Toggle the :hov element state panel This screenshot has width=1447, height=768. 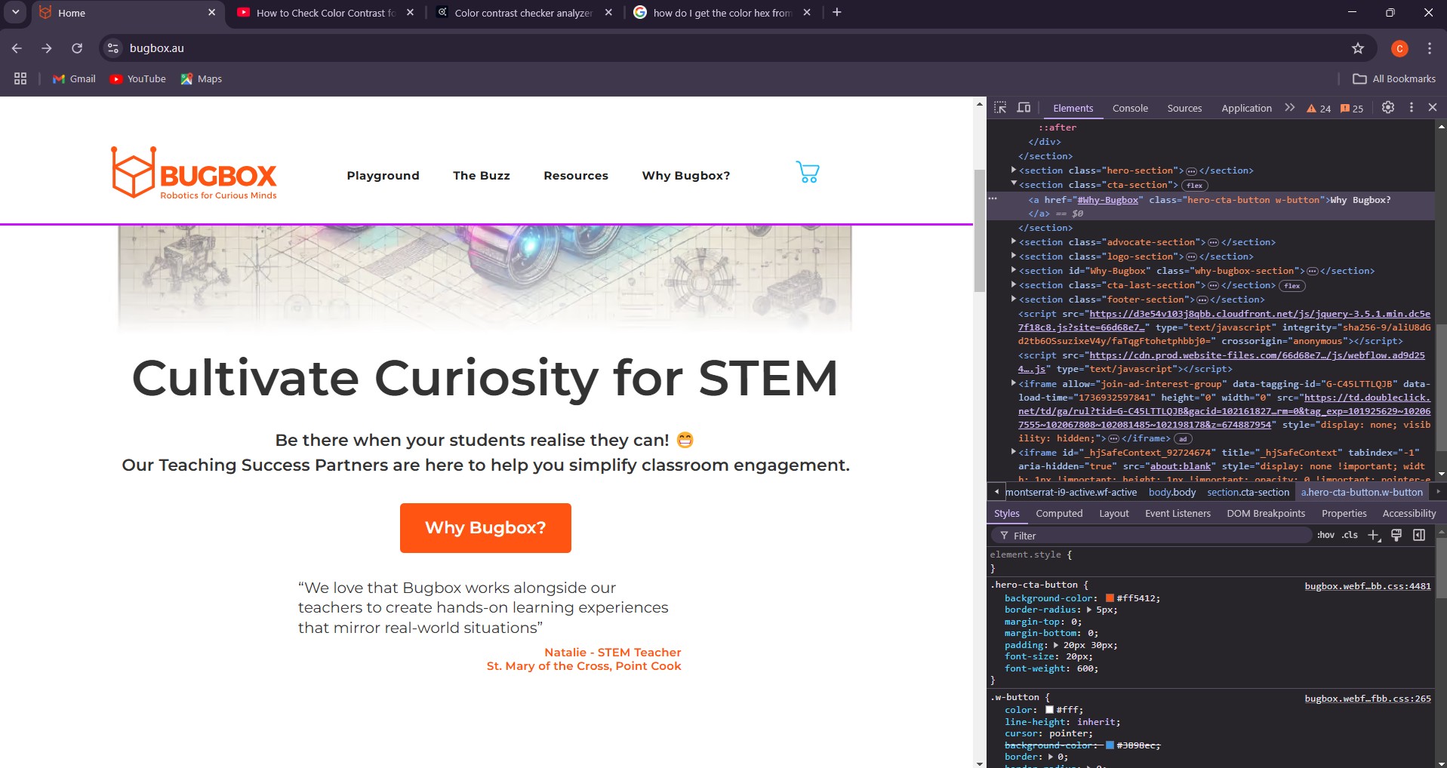point(1325,535)
